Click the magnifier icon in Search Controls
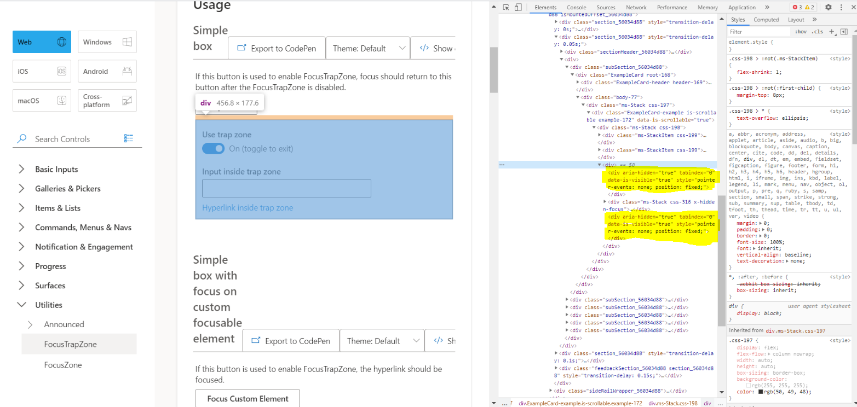 coord(22,138)
